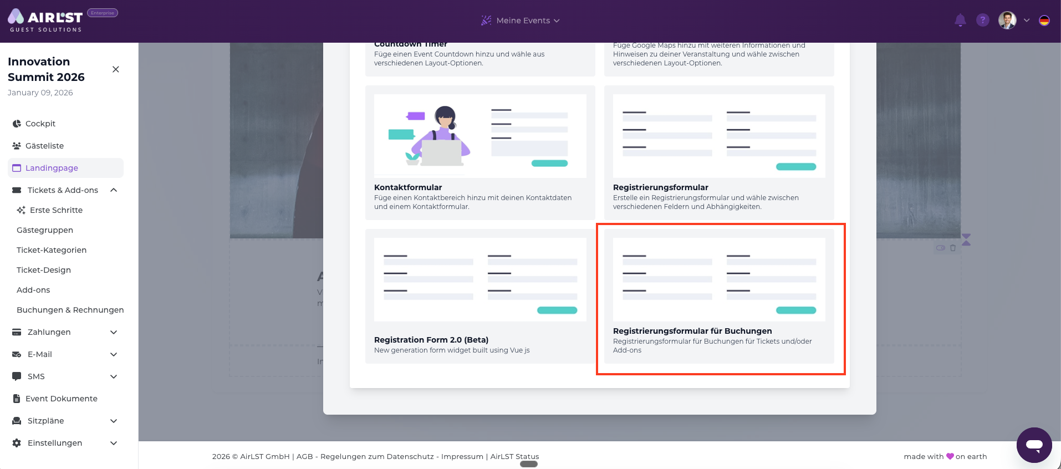This screenshot has width=1061, height=469.
Task: Open the AirLST Status link
Action: pos(514,456)
